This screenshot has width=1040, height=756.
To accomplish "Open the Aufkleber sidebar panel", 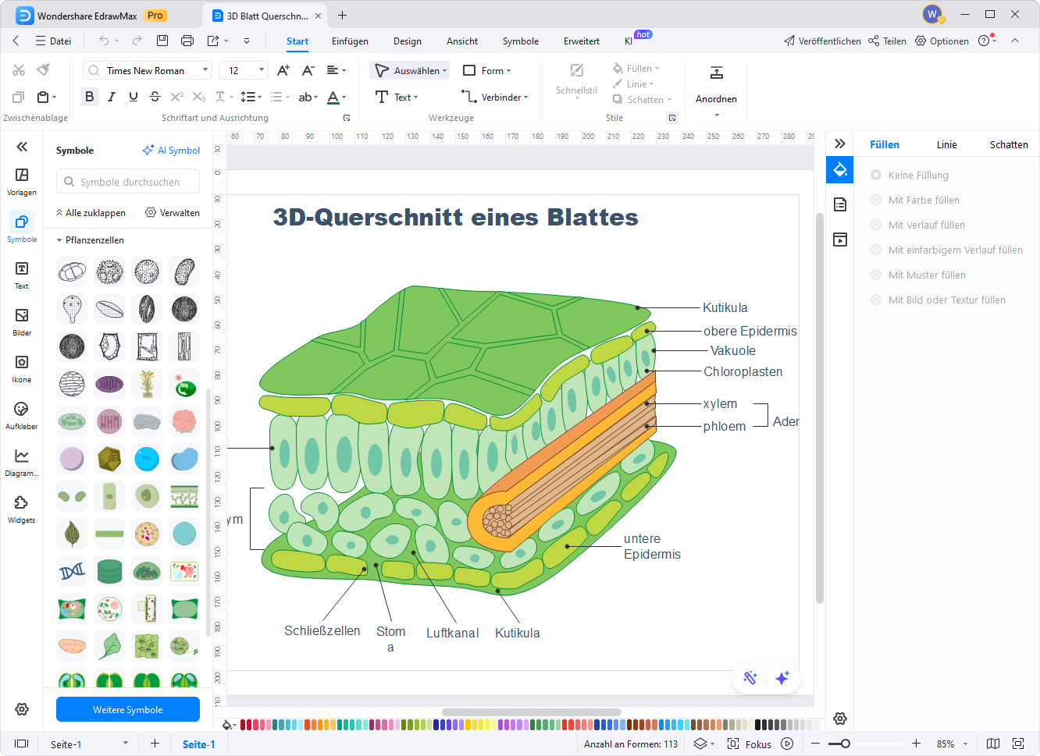I will 21,415.
